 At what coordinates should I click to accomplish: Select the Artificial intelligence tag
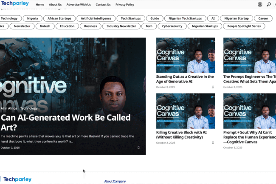pyautogui.click(x=96, y=18)
